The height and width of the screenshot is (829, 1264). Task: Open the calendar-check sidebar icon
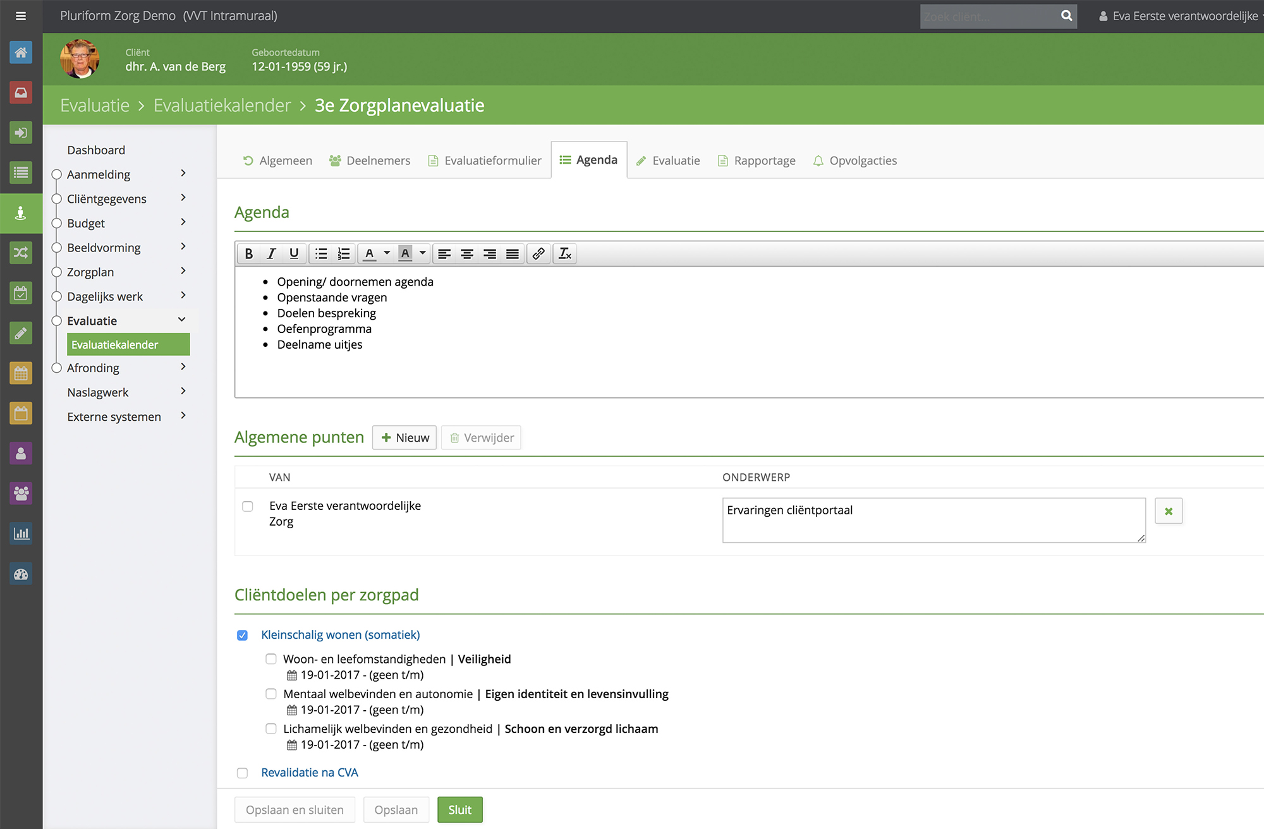point(21,293)
